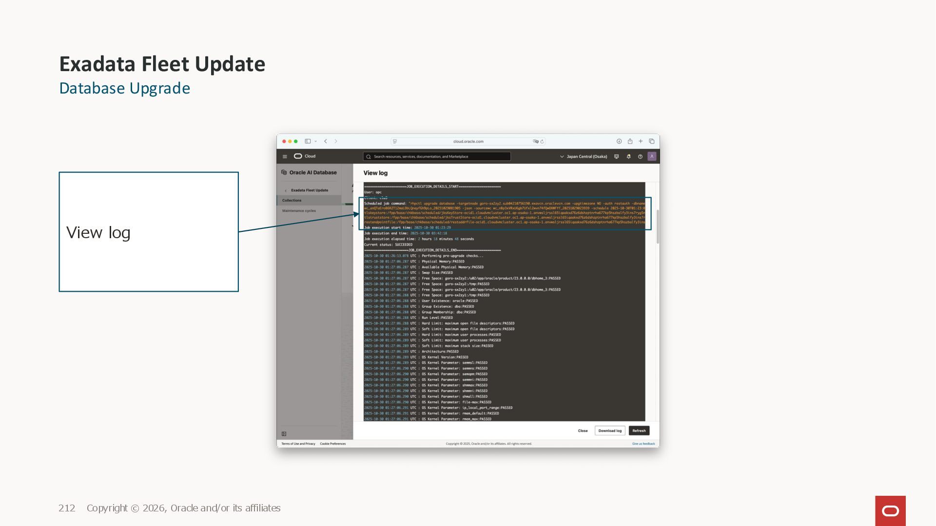Close the View log panel
The width and height of the screenshot is (936, 526).
coord(583,431)
